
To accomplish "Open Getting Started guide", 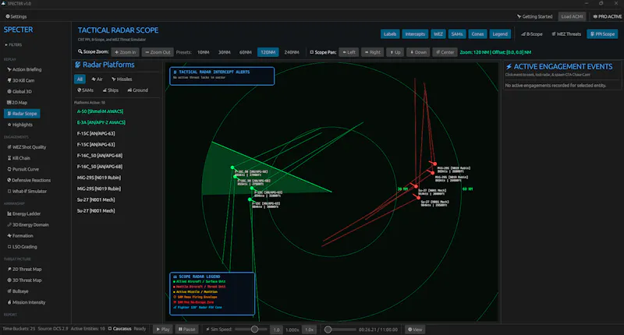I will [x=534, y=16].
